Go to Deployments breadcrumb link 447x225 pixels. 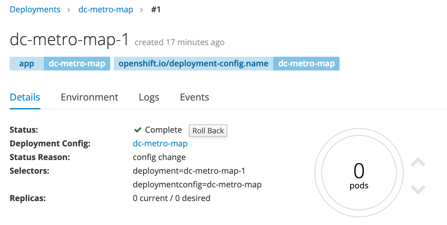coord(35,10)
